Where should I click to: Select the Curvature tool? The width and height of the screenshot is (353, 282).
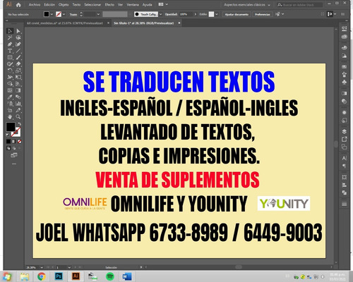(18, 44)
